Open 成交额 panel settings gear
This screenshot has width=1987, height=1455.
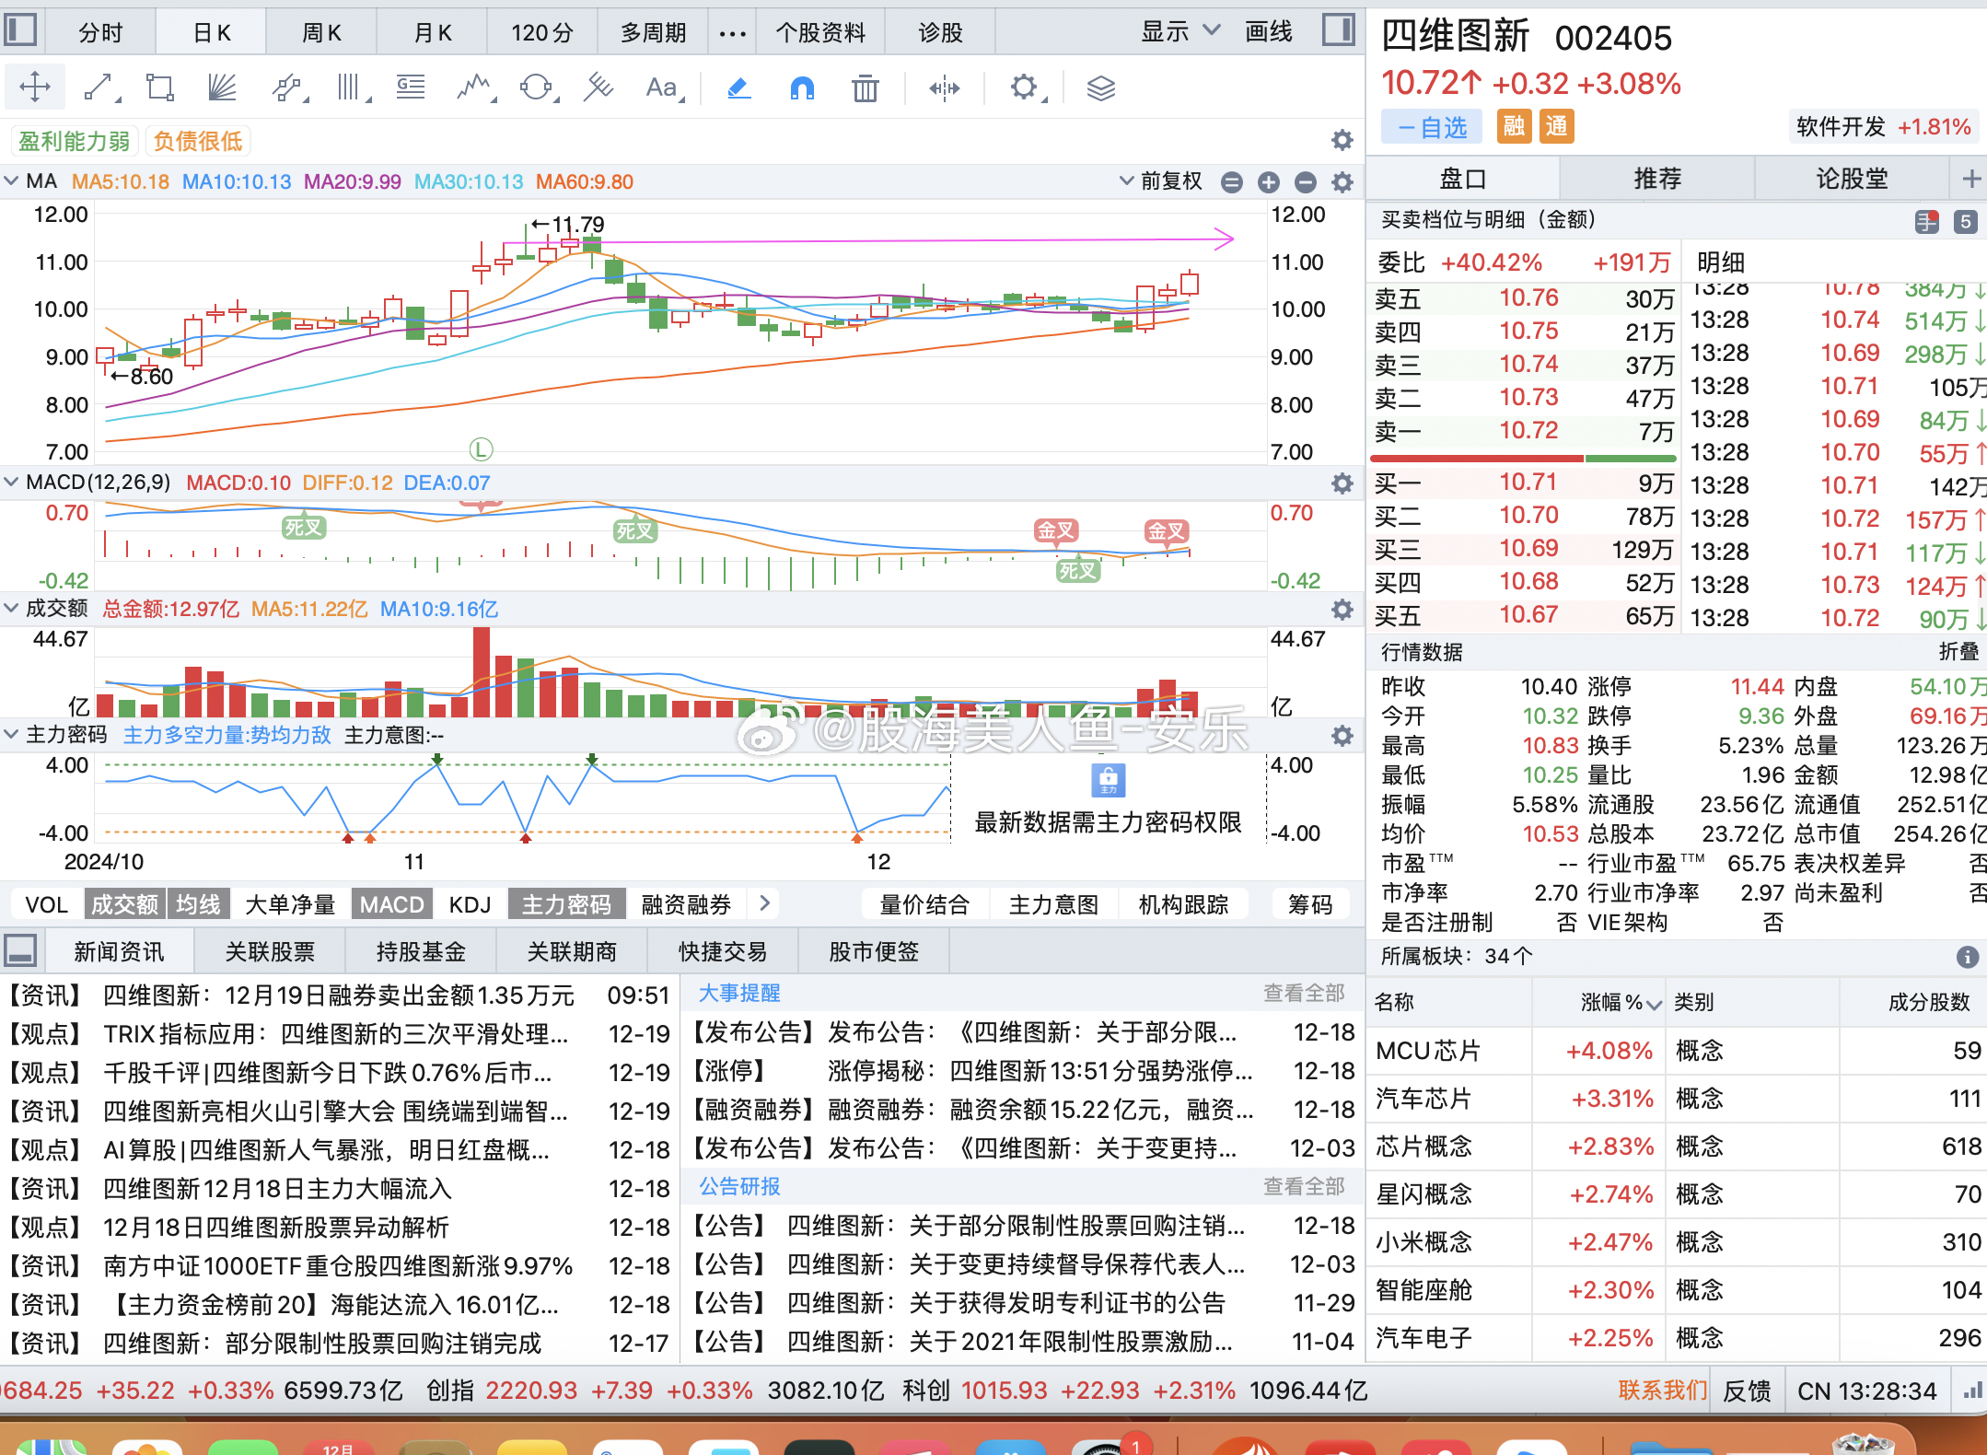click(x=1342, y=610)
